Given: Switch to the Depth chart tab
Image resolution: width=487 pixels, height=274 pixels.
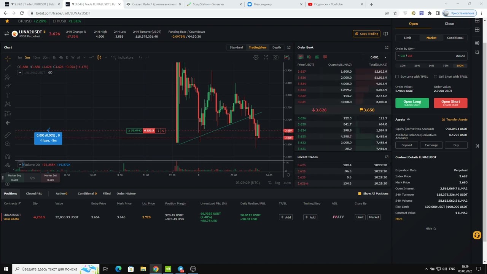Looking at the screenshot, I should 277,48.
